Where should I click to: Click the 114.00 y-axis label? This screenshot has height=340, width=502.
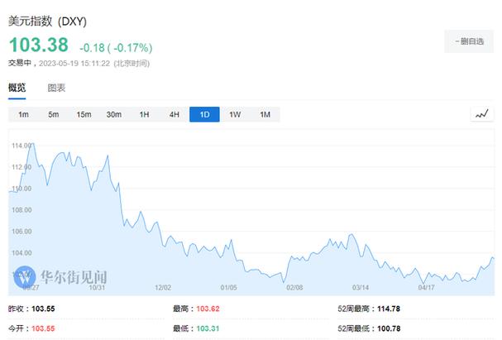coord(22,146)
